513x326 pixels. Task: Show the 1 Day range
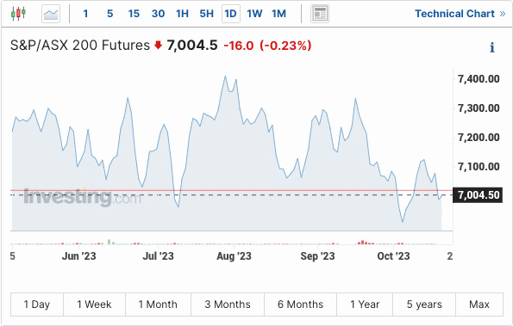coord(37,304)
